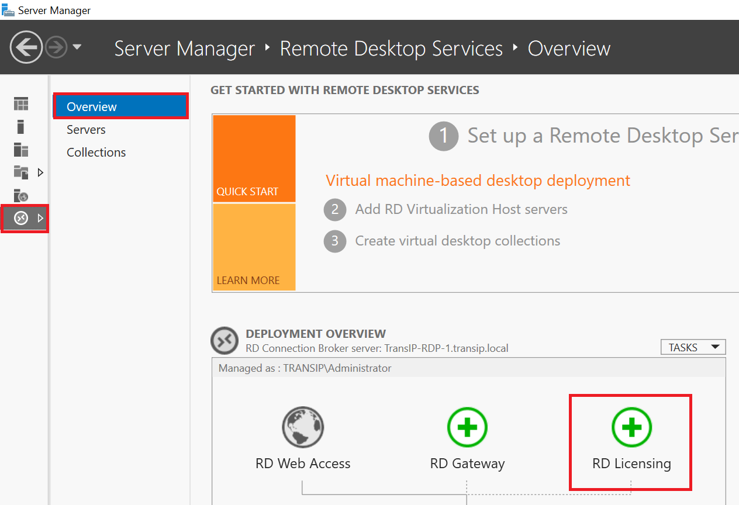This screenshot has height=505, width=739.
Task: Click the LEARN MORE tile
Action: coord(254,247)
